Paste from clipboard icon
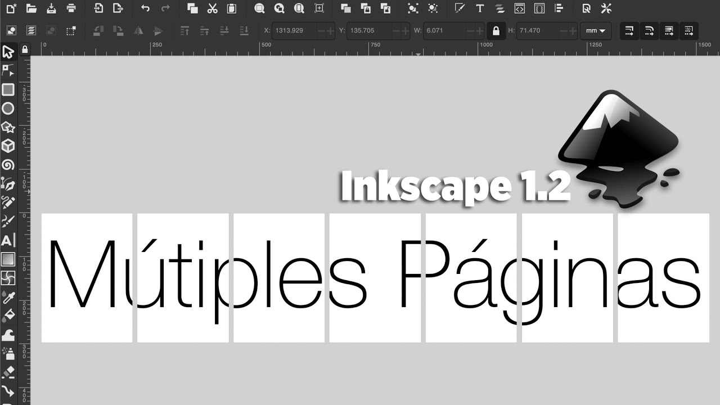 pyautogui.click(x=232, y=8)
